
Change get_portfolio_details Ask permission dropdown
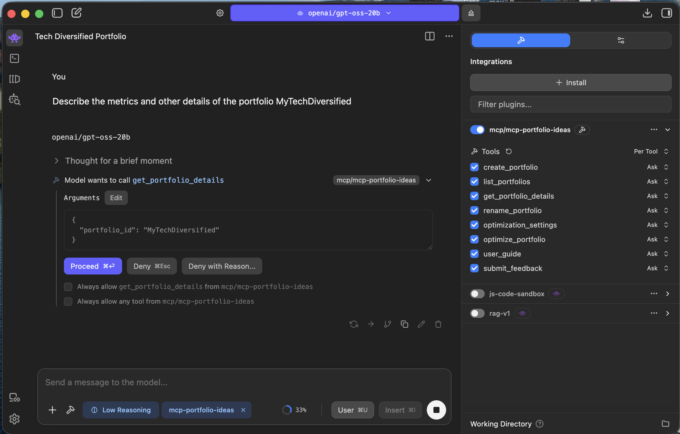pos(658,196)
